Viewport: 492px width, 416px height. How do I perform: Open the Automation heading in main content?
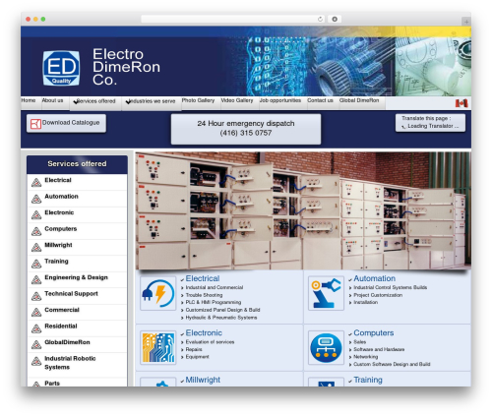[374, 278]
